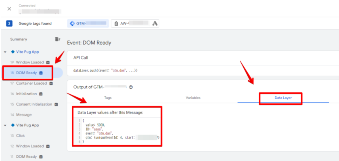Viewport: 339px width, 161px height.
Task: Switch to the Tags tab
Action: 108,98
